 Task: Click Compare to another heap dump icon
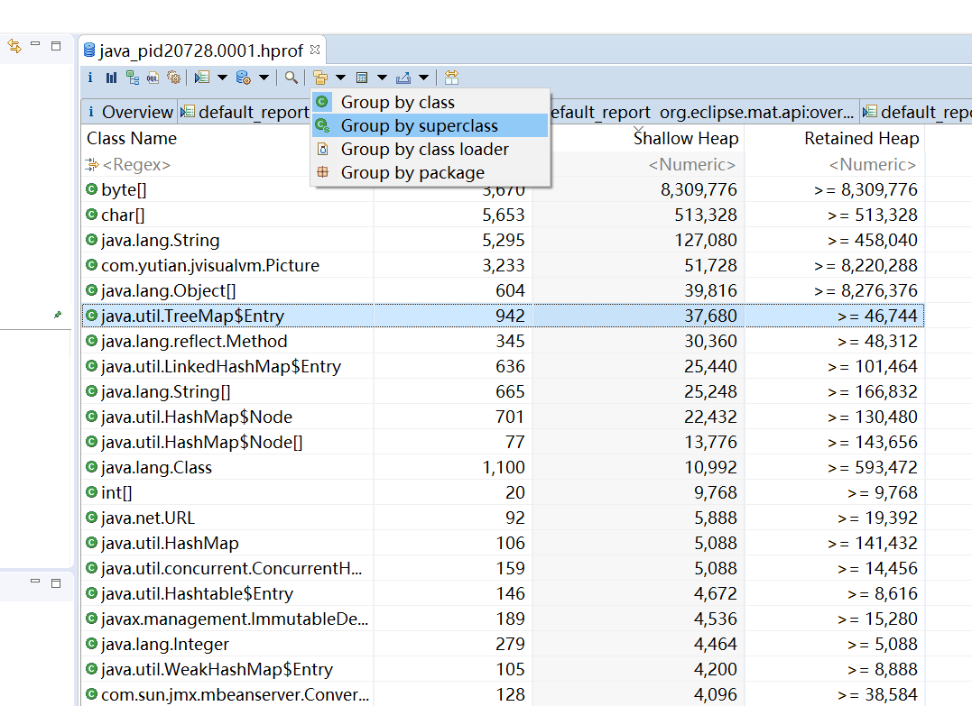coord(451,78)
